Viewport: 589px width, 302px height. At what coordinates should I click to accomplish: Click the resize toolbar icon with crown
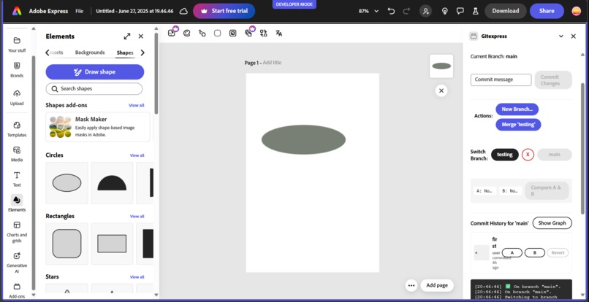click(x=172, y=33)
